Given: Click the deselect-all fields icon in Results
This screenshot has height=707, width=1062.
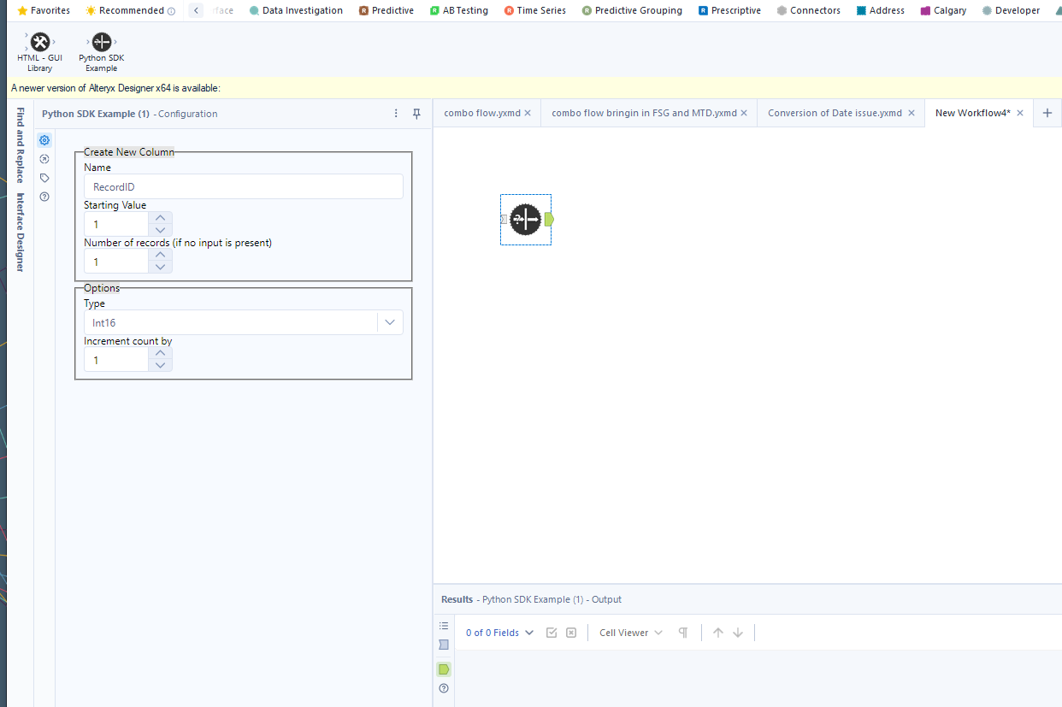Looking at the screenshot, I should 571,632.
